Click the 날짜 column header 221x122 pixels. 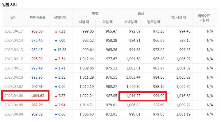14,18
